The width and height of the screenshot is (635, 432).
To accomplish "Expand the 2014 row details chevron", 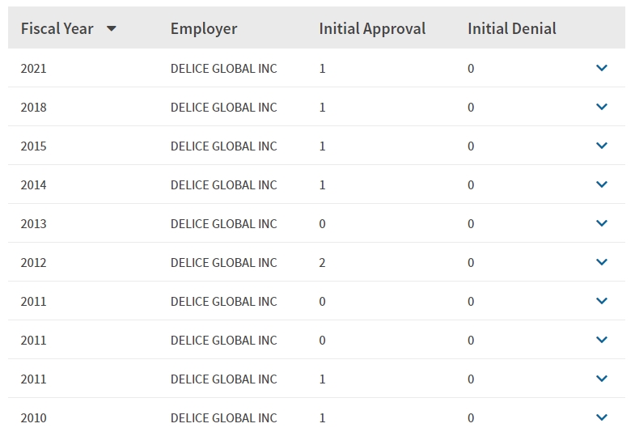I will [x=602, y=184].
